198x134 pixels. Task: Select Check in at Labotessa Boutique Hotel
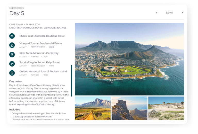click(x=42, y=36)
